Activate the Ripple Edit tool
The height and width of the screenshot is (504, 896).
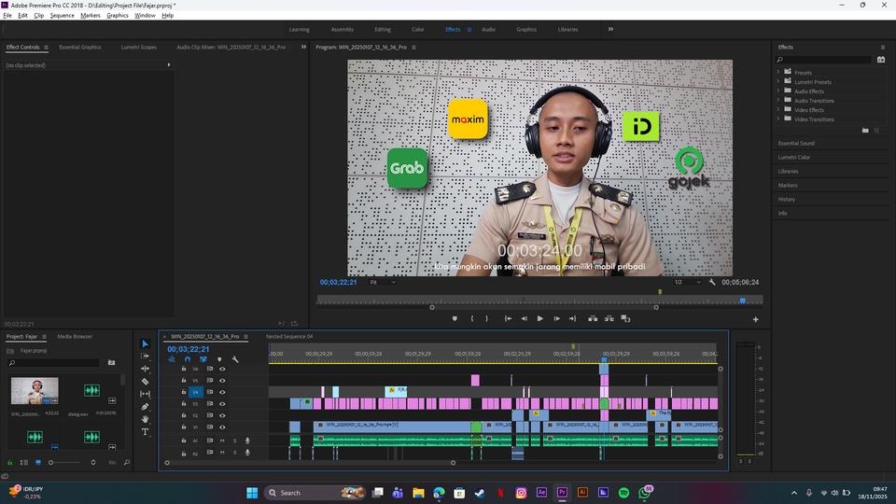[145, 369]
